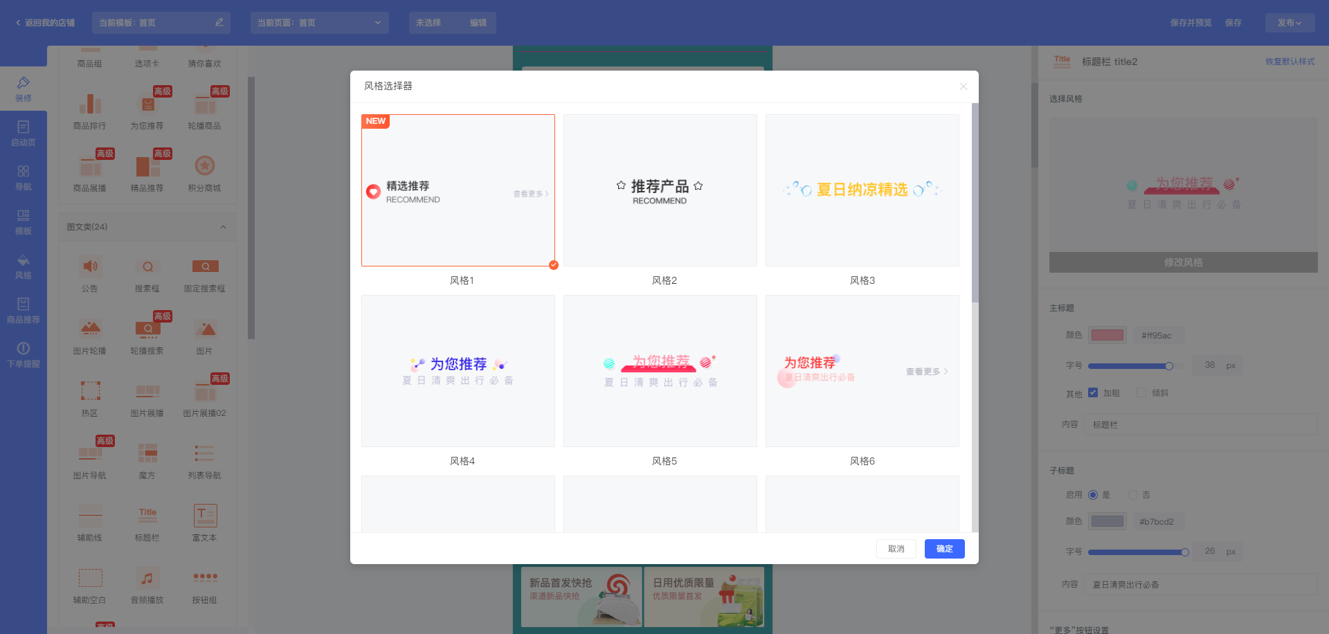
Task: Open the main title color swatch
Action: point(1107,336)
